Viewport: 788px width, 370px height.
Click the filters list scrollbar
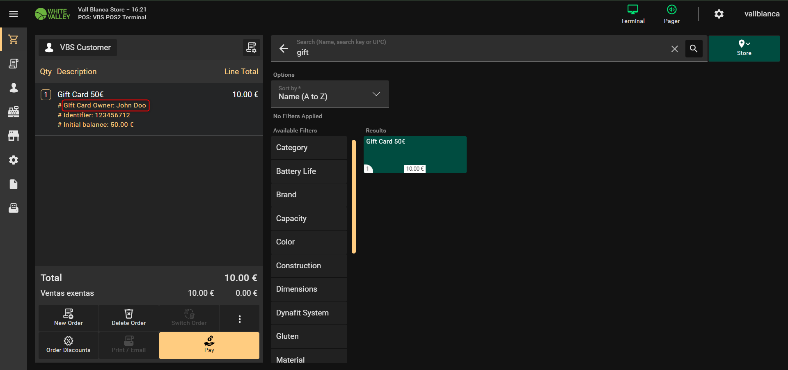[354, 197]
